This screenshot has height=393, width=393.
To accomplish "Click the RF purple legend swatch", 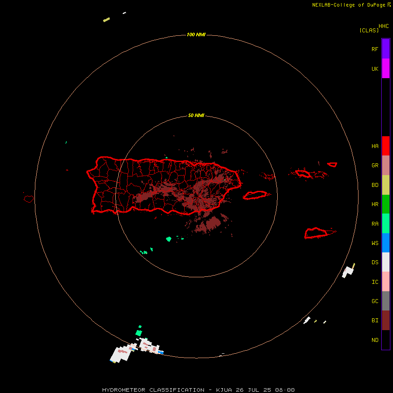I will [x=386, y=49].
